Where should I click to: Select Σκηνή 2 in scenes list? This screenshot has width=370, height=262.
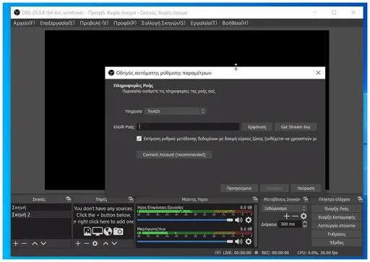(41, 214)
